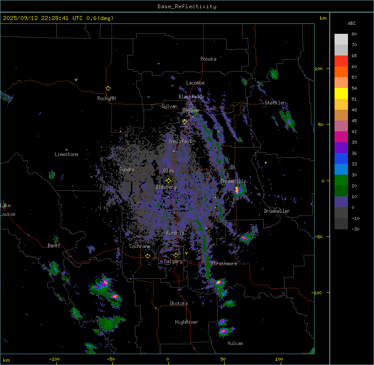Pick the bright yellow 54-51 dBZ swatch
Screen dimensions: 374x365
click(x=341, y=93)
